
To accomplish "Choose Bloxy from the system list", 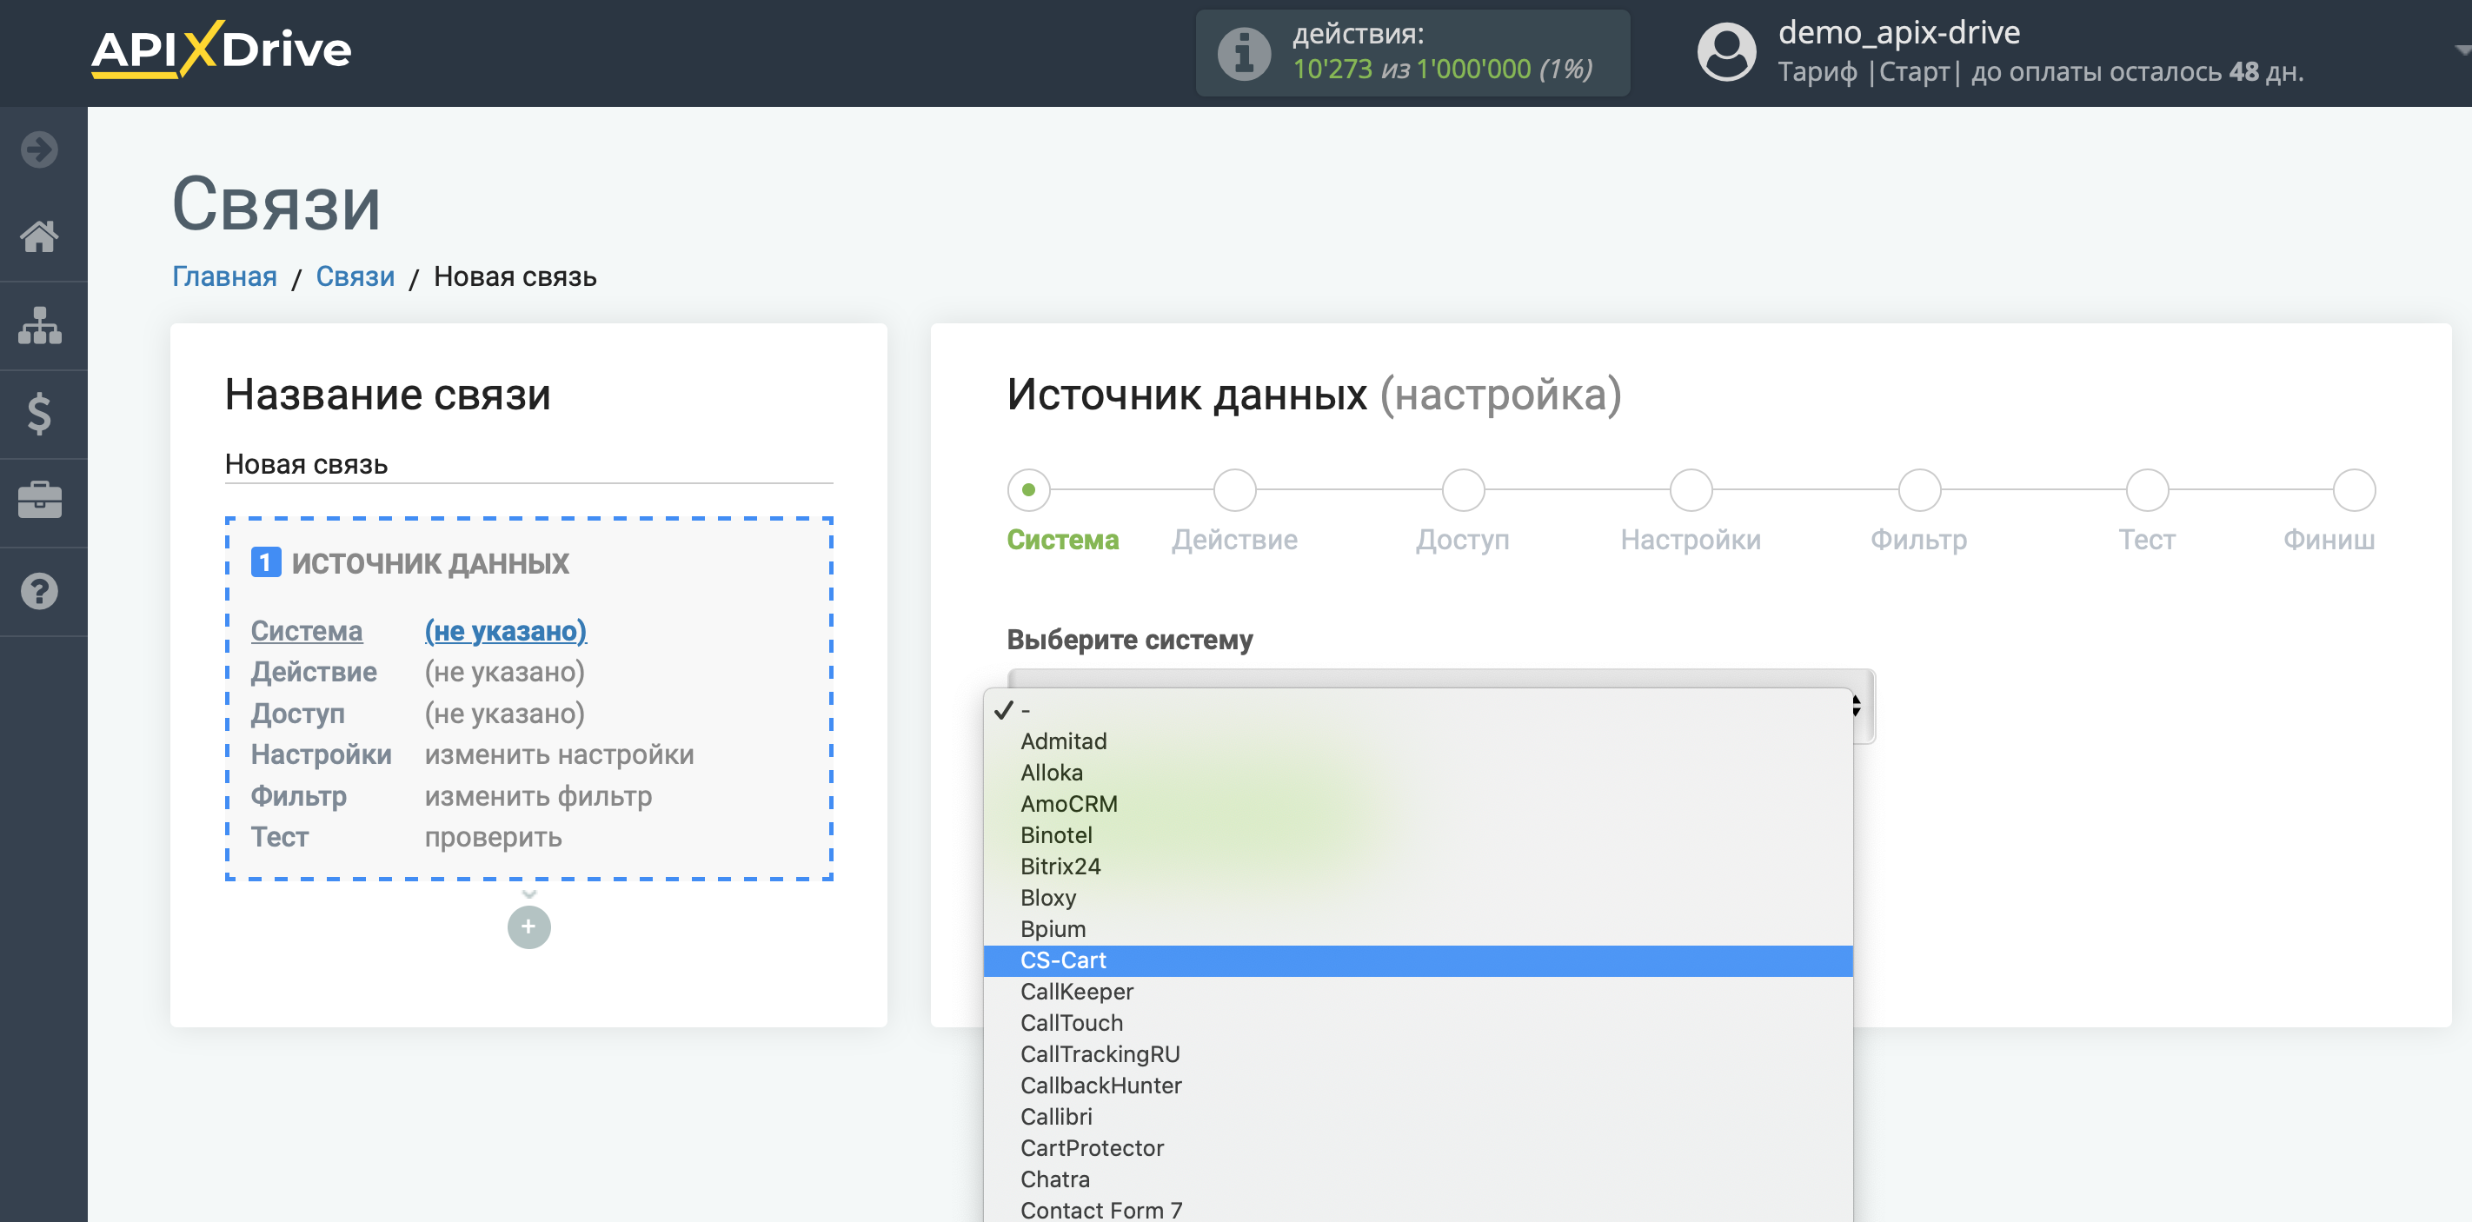I will pyautogui.click(x=1419, y=898).
